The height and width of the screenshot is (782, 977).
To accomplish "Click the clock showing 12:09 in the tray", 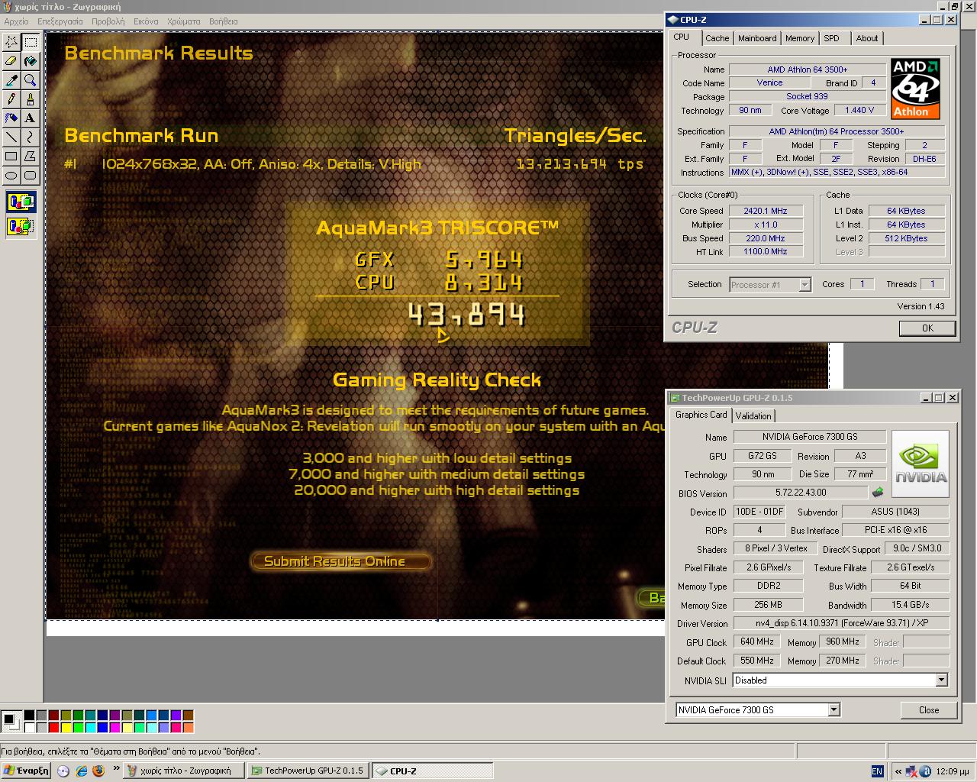I will (953, 771).
